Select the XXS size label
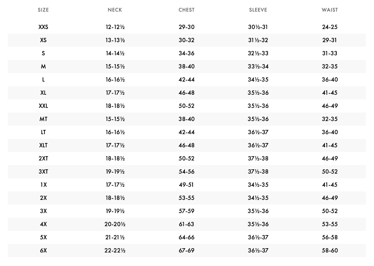The height and width of the screenshot is (266, 374). [x=43, y=27]
